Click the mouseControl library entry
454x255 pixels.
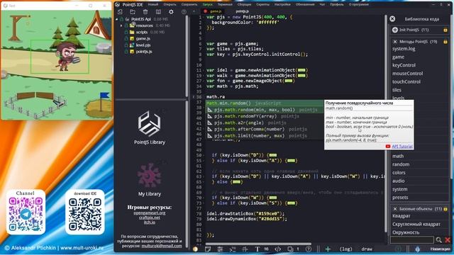pos(407,74)
